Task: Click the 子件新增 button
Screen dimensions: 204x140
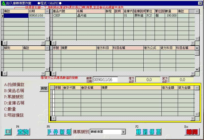Action: click(59, 132)
